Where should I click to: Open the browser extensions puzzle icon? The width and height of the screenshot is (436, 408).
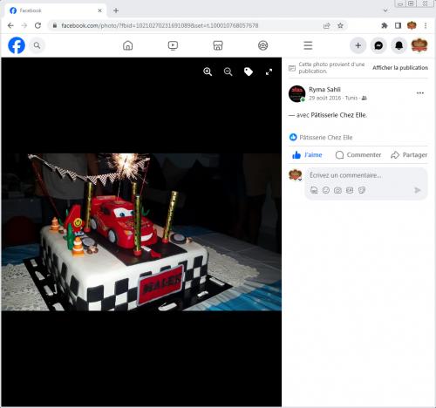tap(385, 25)
